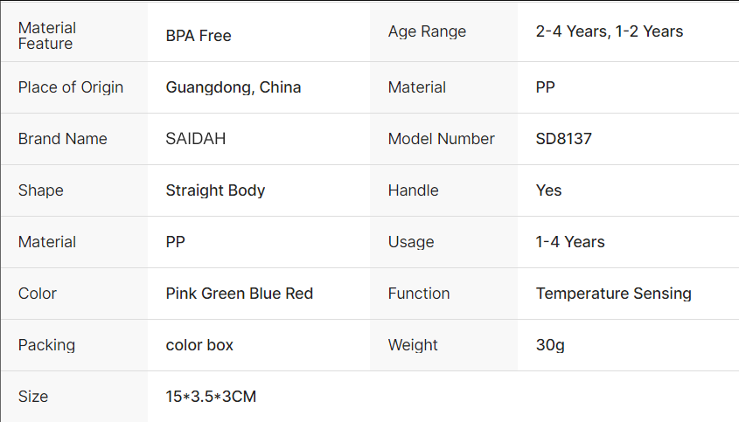The image size is (739, 422).
Task: Select the "2-4 Years, 1-2 Years" value
Action: pyautogui.click(x=610, y=31)
